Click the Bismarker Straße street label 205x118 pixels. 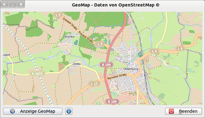point(117,76)
